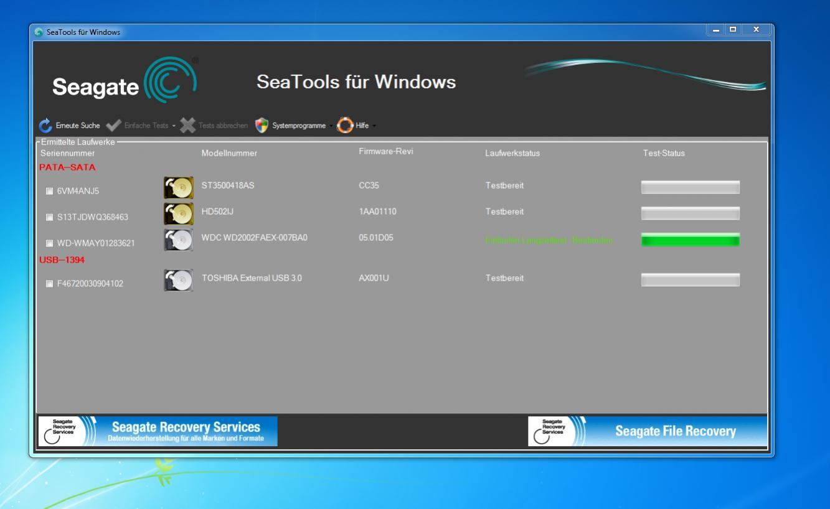Click green progress bar for WDC drive
Image resolution: width=830 pixels, height=509 pixels.
(x=691, y=240)
